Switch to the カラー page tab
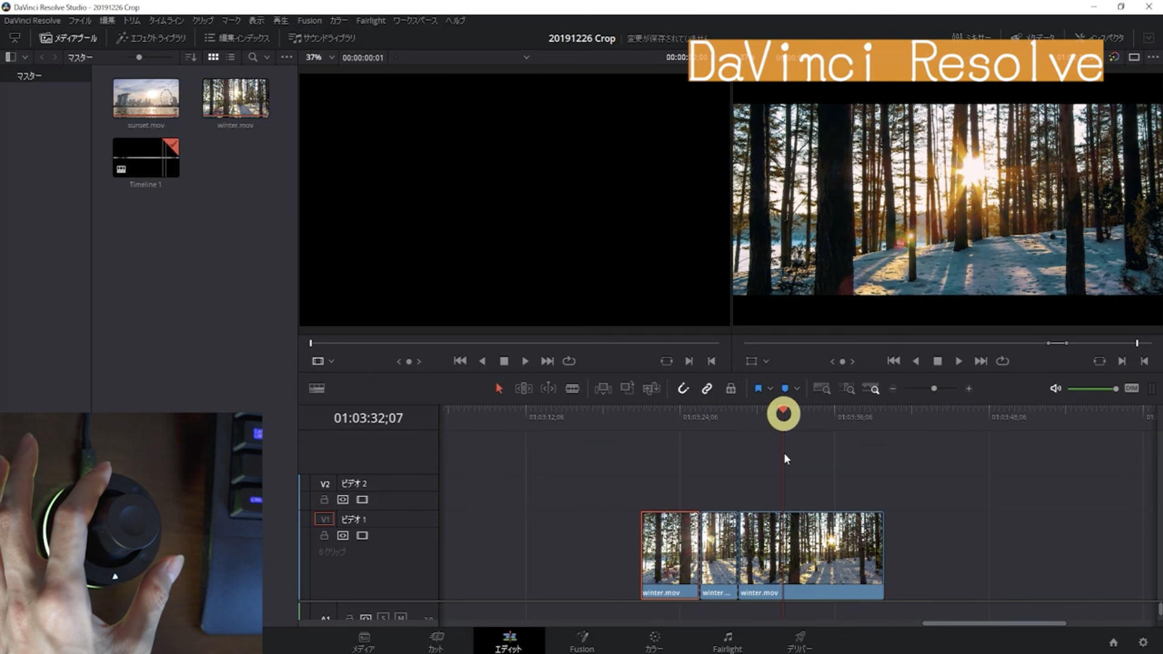This screenshot has height=654, width=1163. [654, 642]
